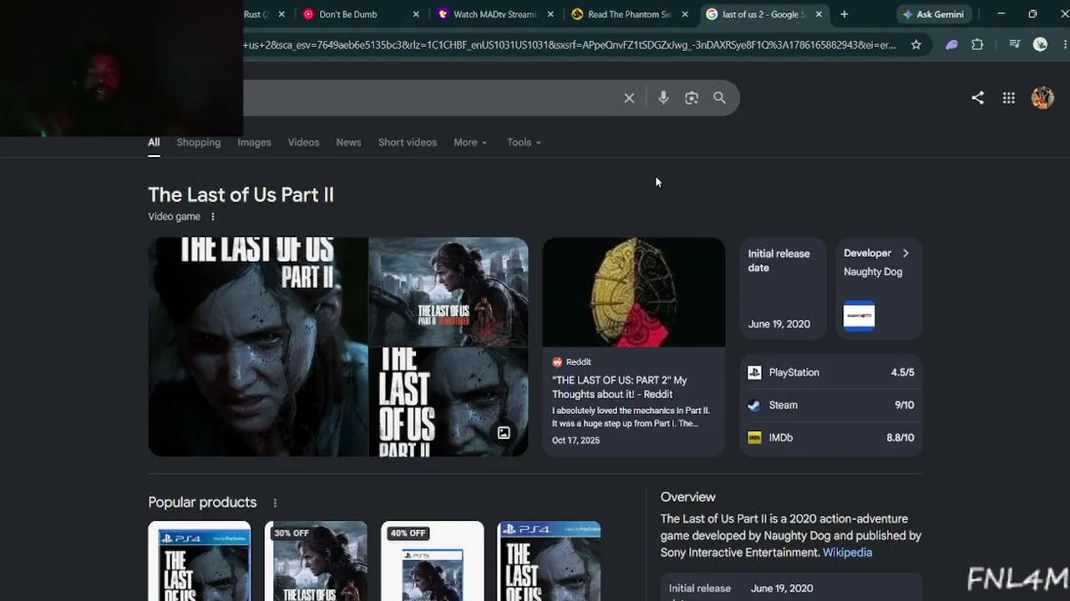Expand the Developer card chevron
The image size is (1070, 601).
click(905, 253)
